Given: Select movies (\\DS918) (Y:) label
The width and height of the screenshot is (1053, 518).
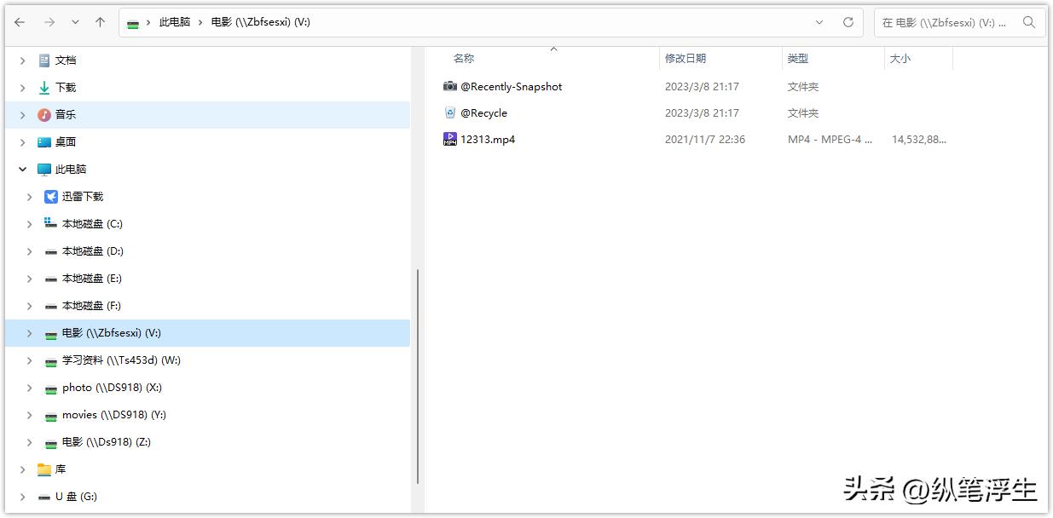Looking at the screenshot, I should 114,415.
